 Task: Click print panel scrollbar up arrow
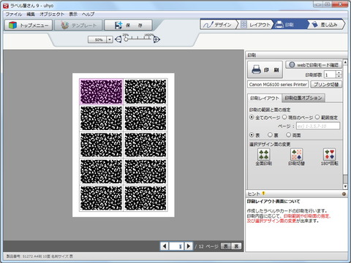tap(345, 62)
